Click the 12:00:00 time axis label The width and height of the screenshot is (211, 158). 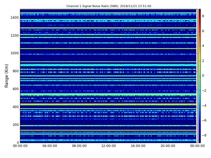tap(109, 146)
